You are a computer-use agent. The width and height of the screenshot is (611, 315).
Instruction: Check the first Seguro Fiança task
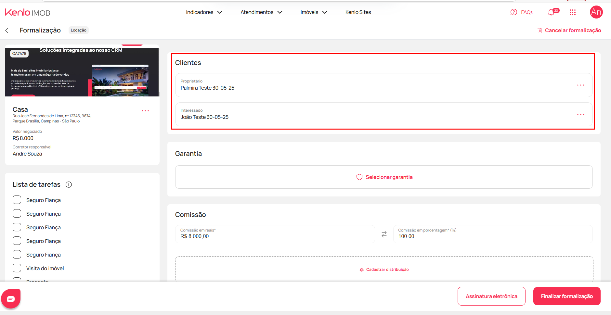click(17, 200)
